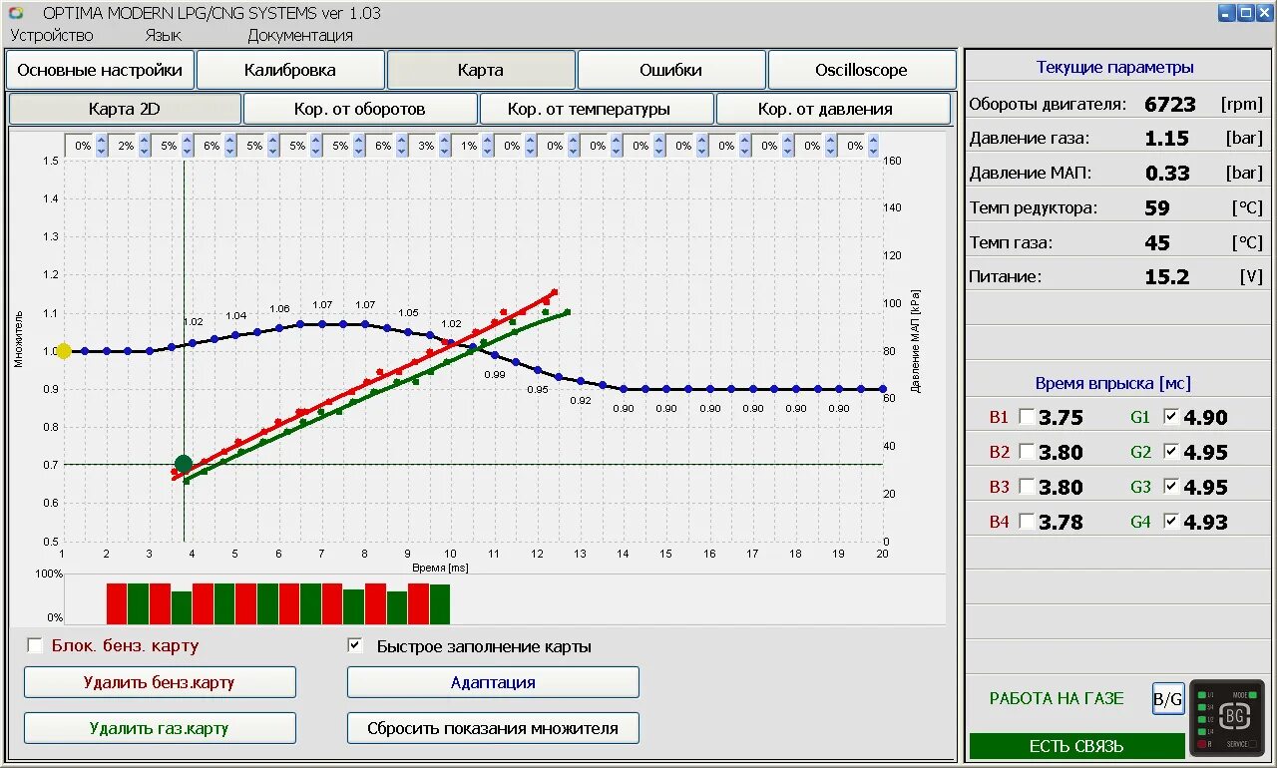Click the ЕСТЬ СВЯЗЬ connection status bar
The height and width of the screenshot is (768, 1277).
point(1076,746)
